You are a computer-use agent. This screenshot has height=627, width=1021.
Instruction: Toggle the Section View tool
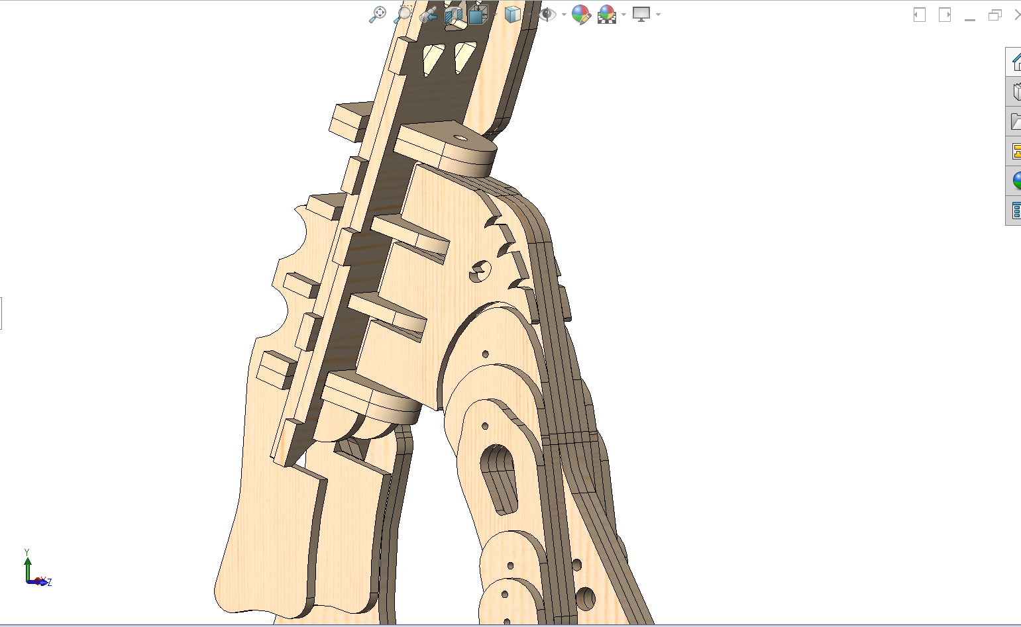(x=454, y=15)
